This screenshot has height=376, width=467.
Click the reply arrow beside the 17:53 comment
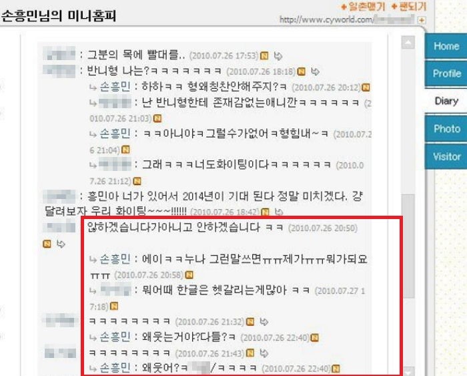278,55
